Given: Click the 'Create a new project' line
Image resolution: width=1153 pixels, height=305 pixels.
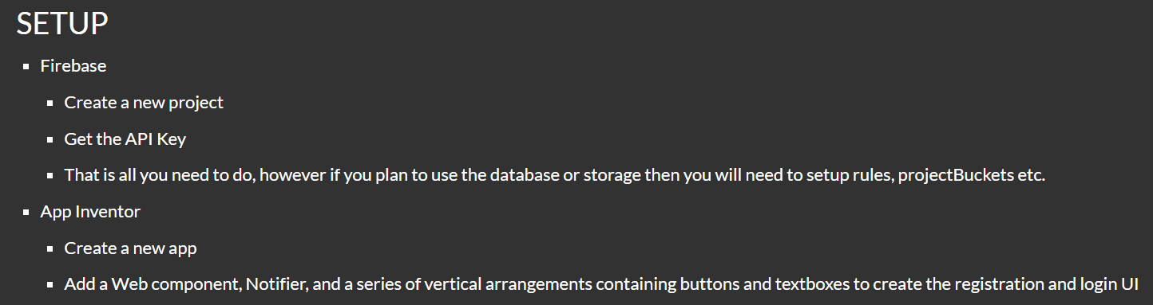Looking at the screenshot, I should pos(144,103).
